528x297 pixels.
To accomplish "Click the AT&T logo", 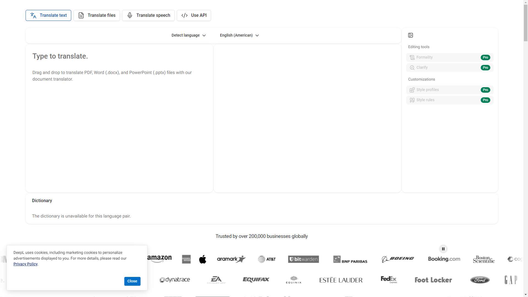I will (x=267, y=259).
